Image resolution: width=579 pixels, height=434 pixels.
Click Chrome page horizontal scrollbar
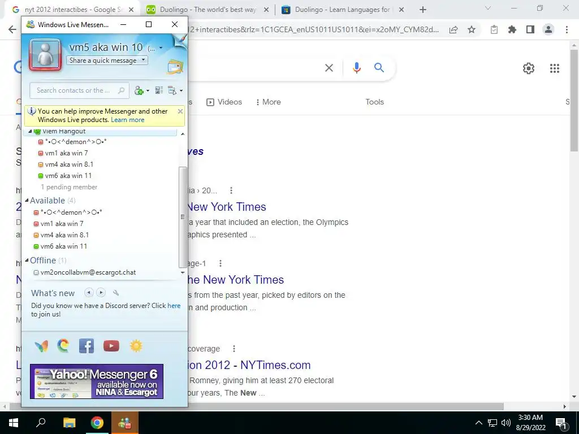click(257, 406)
